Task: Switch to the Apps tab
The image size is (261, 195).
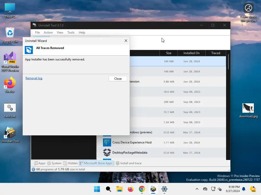Action: 40,163
